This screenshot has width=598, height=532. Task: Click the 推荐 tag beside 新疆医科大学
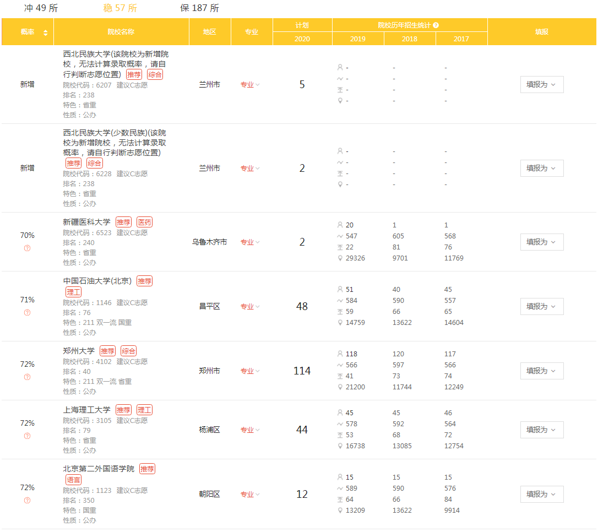123,222
